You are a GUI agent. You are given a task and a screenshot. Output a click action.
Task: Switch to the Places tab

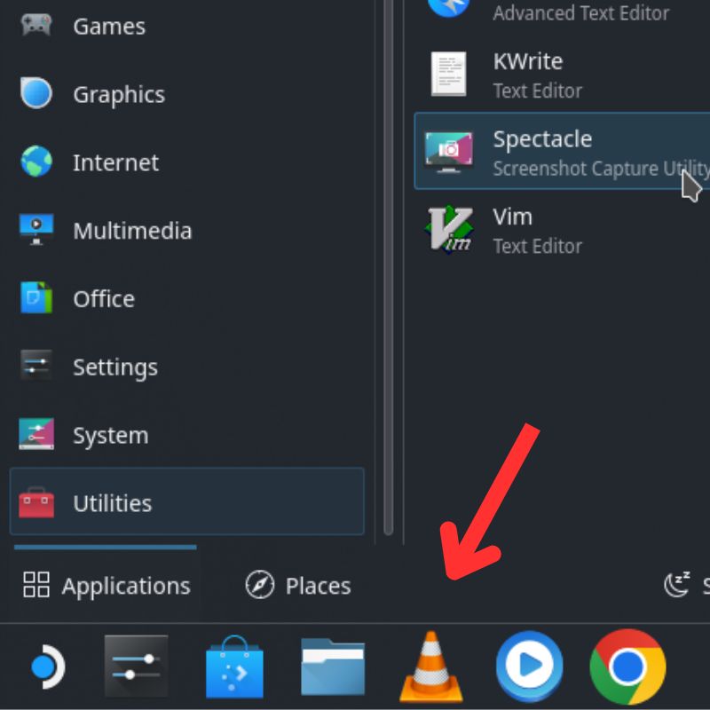298,585
